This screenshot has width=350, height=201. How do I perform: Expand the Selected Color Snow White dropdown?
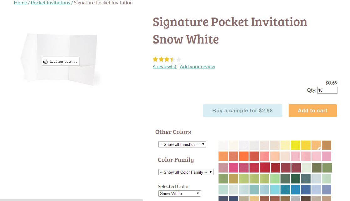pos(179,193)
